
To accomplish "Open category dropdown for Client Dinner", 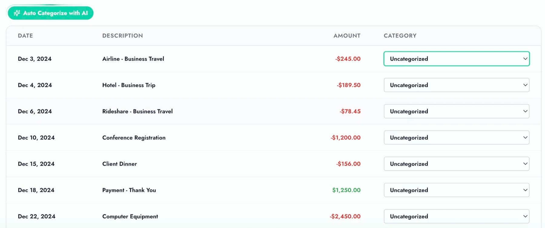I will [456, 164].
